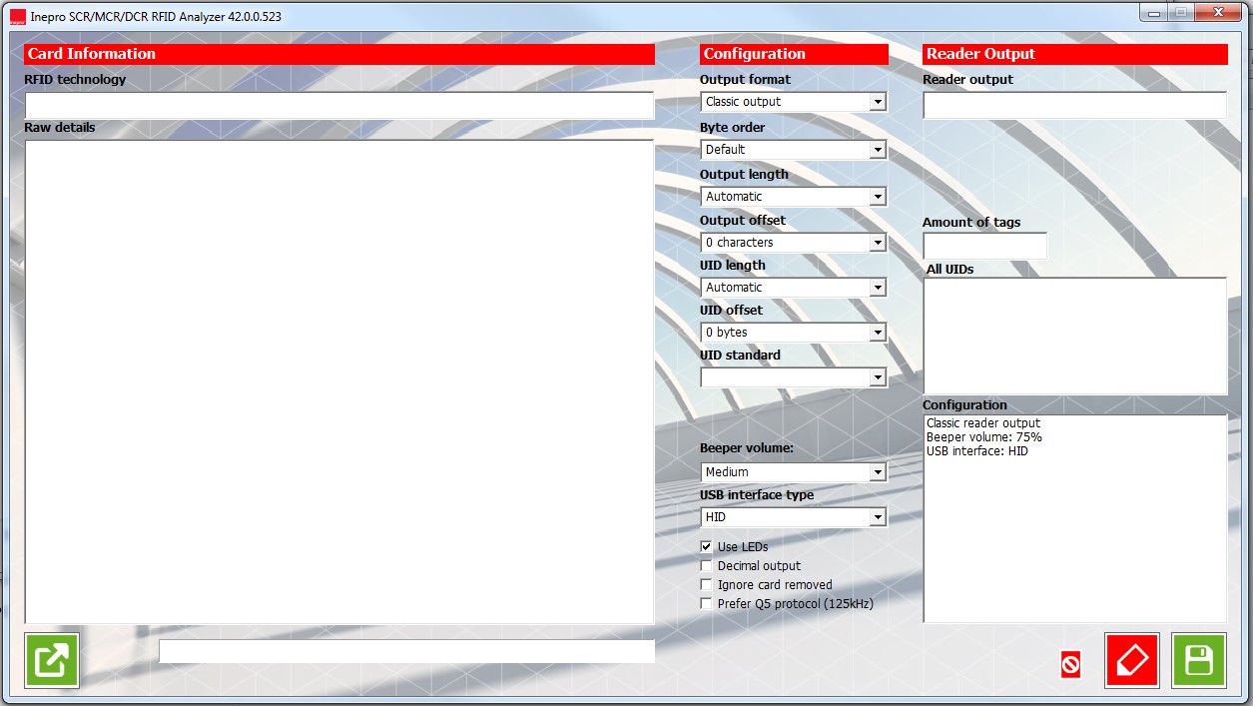Open the Output length dropdown

878,196
